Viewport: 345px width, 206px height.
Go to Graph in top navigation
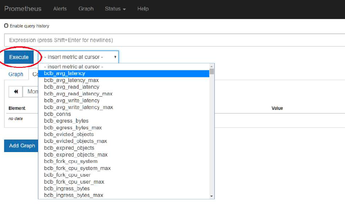coord(86,9)
